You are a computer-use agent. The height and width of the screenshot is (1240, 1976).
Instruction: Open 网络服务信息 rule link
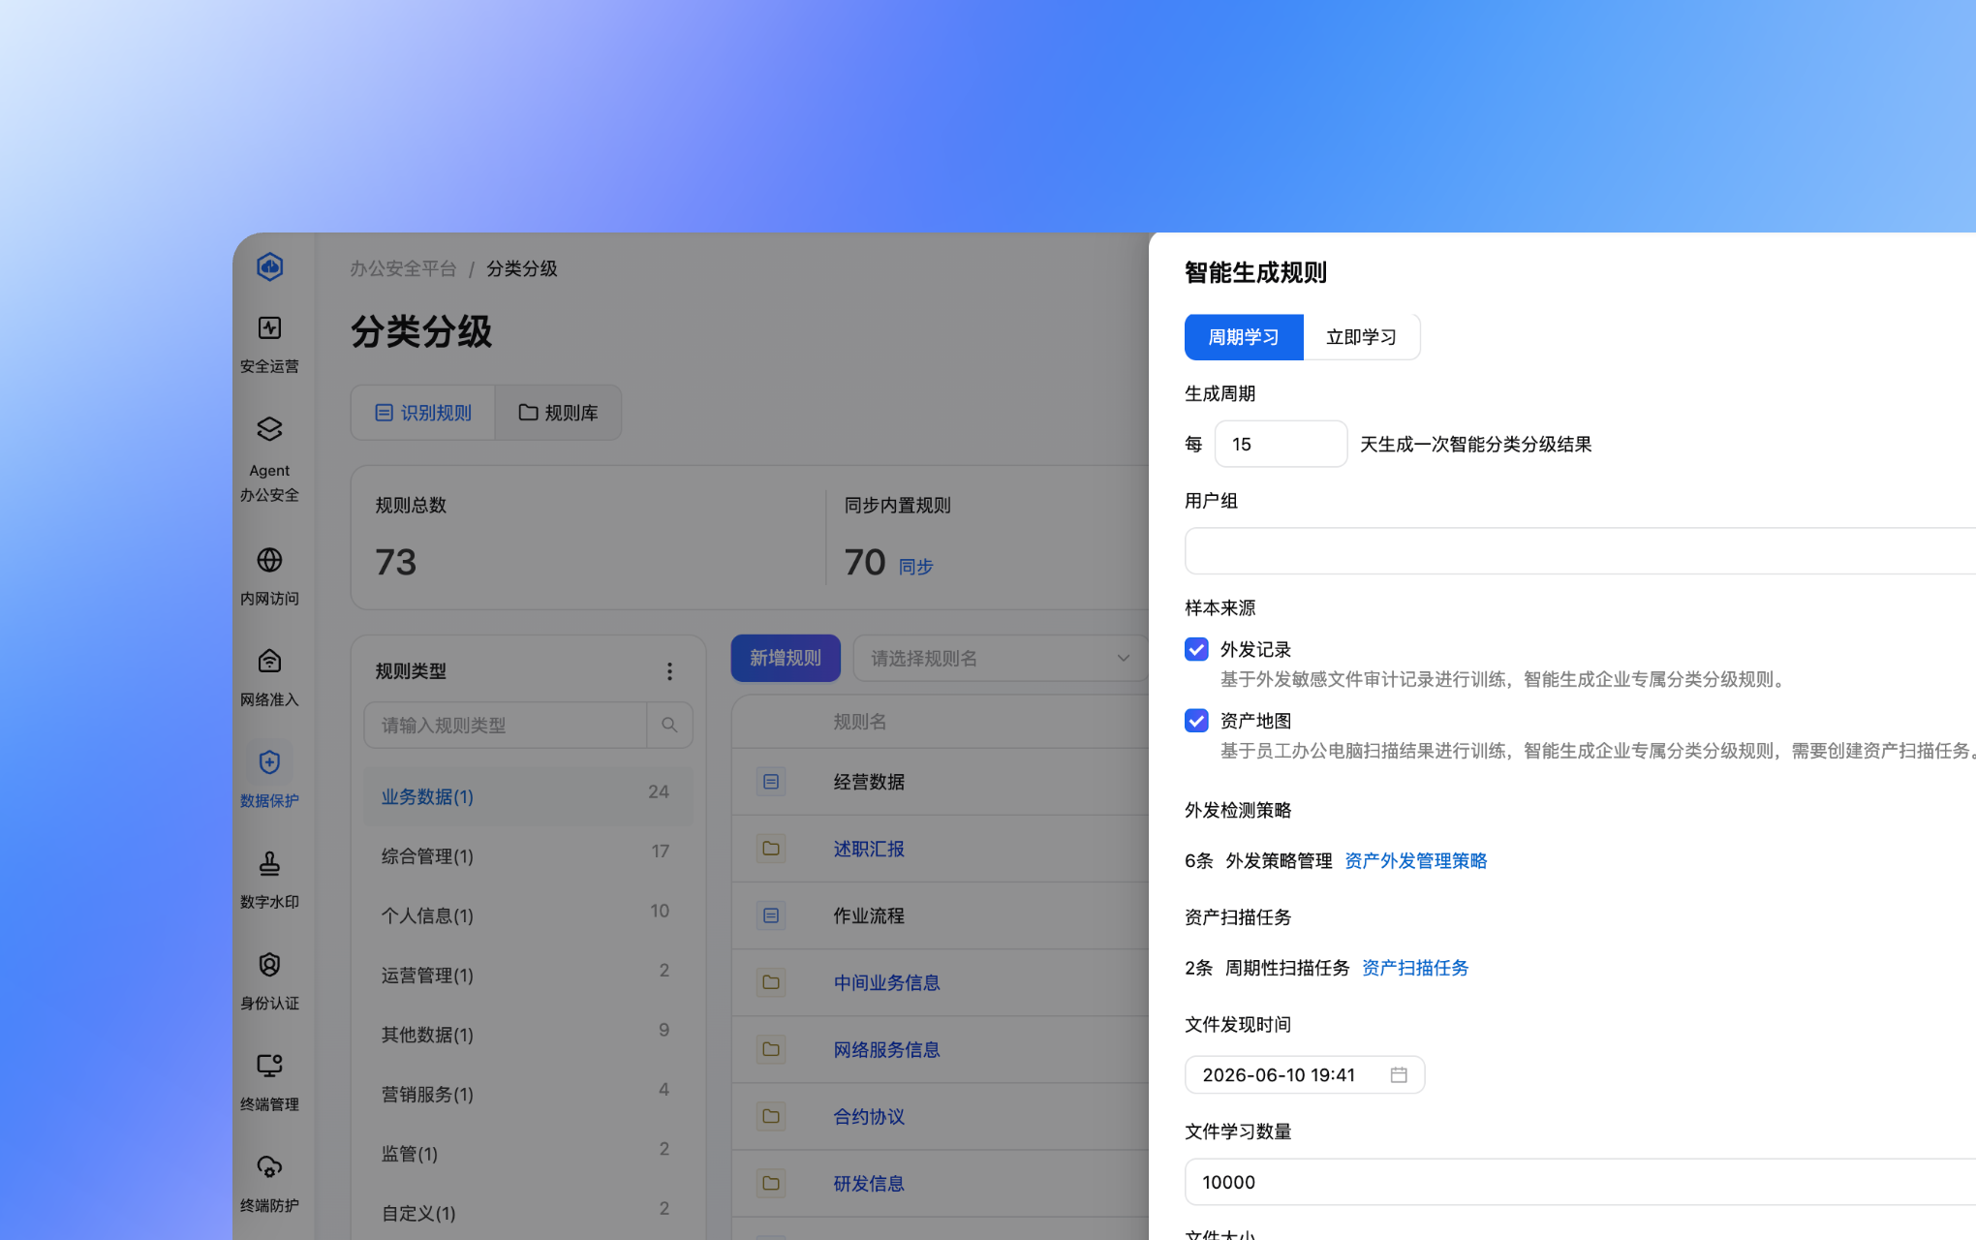pyautogui.click(x=886, y=1049)
